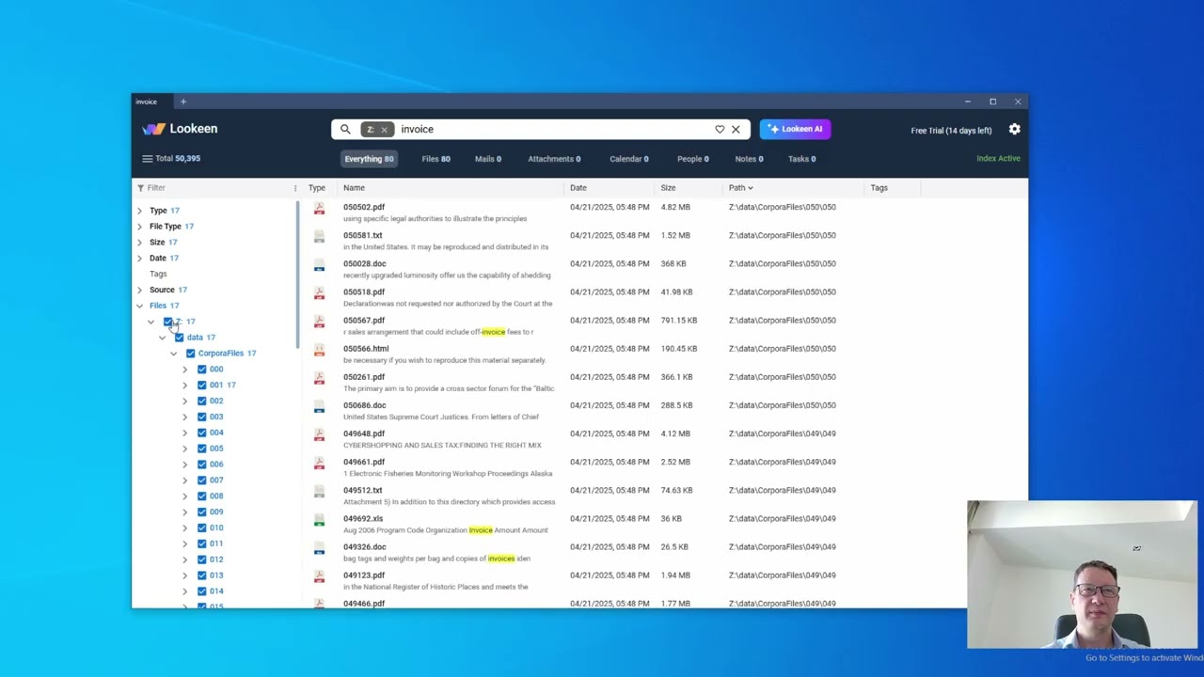This screenshot has height=677, width=1204.
Task: Switch to People tab
Action: [x=692, y=159]
